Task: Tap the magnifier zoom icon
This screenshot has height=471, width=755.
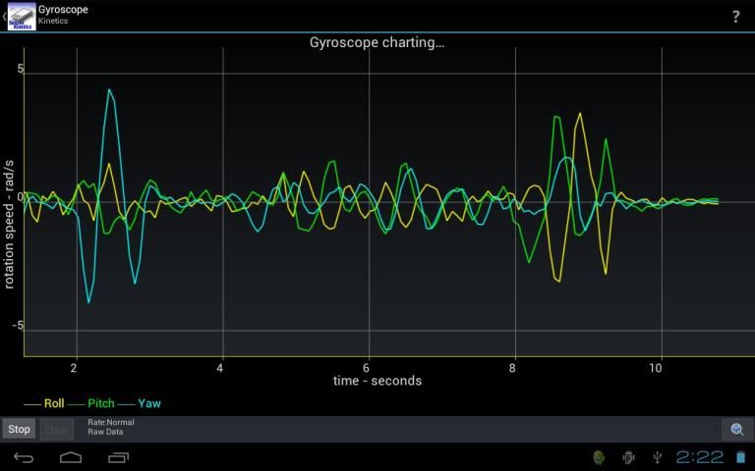Action: click(736, 430)
